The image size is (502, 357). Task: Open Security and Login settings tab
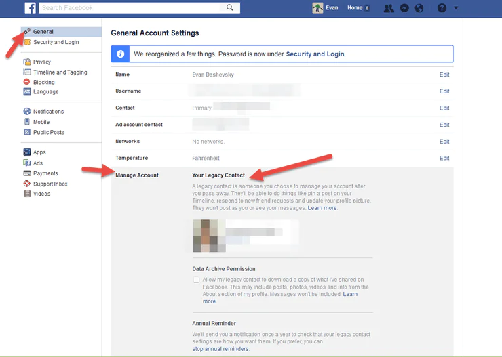(x=56, y=42)
